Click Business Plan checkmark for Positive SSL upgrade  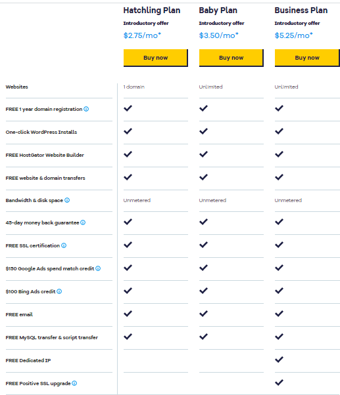pyautogui.click(x=279, y=383)
